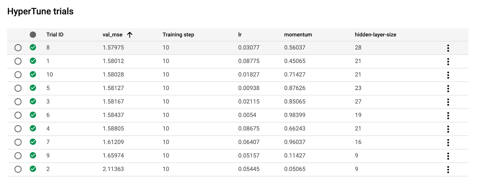477x180 pixels.
Task: Click the gray status circle in header
Action: [33, 35]
